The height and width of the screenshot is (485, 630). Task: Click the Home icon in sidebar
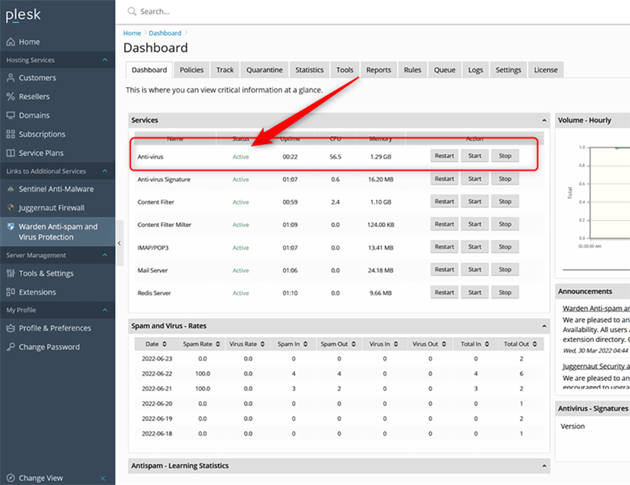11,42
